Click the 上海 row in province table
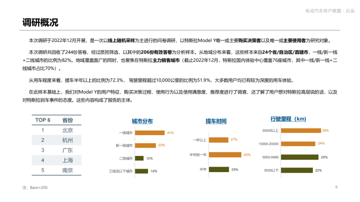This screenshot has height=202, width=360. 56,160
